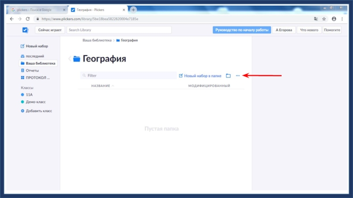Sort list by Название column header

(x=101, y=86)
